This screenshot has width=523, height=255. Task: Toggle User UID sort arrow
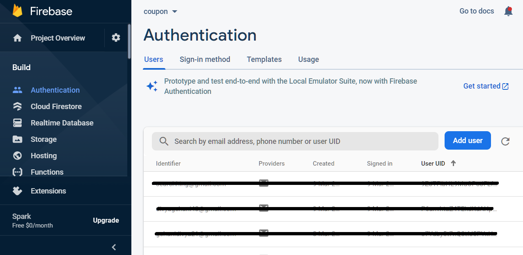pos(453,163)
